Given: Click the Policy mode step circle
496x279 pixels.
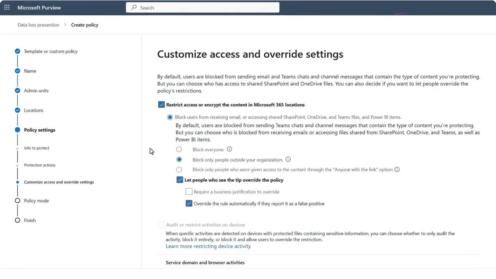Looking at the screenshot, I should [17, 200].
